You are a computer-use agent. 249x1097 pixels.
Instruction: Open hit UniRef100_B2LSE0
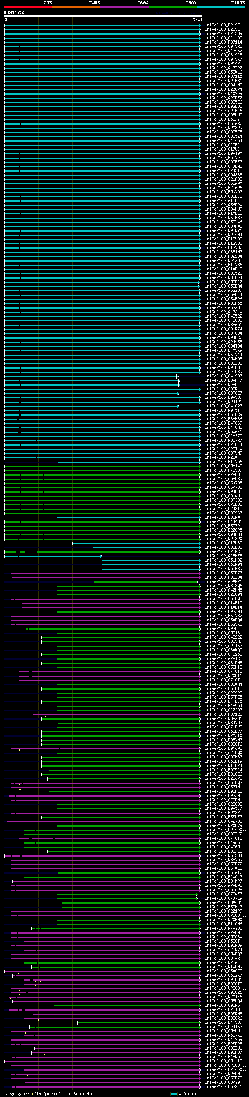(x=223, y=30)
